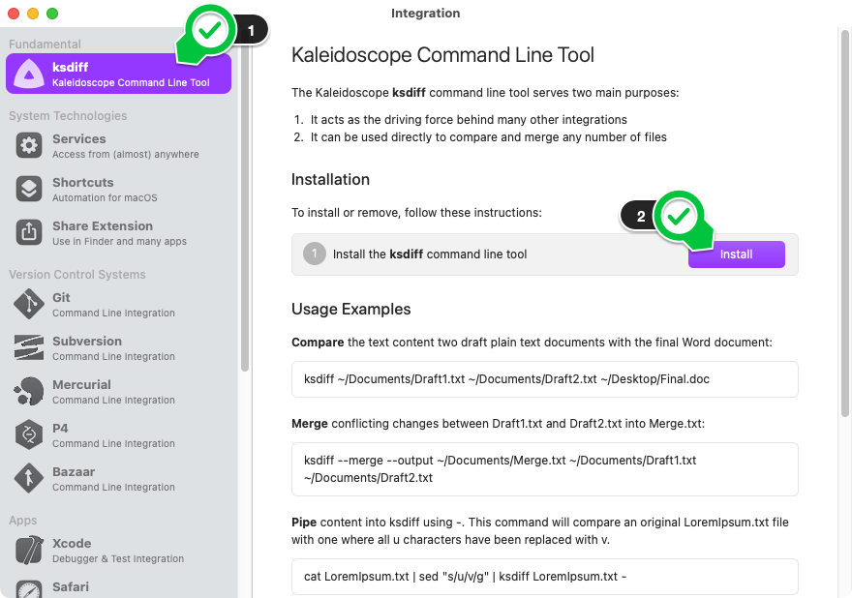The width and height of the screenshot is (852, 598).
Task: Click the ksdiff Kaleidoscope icon in sidebar
Action: [x=29, y=75]
